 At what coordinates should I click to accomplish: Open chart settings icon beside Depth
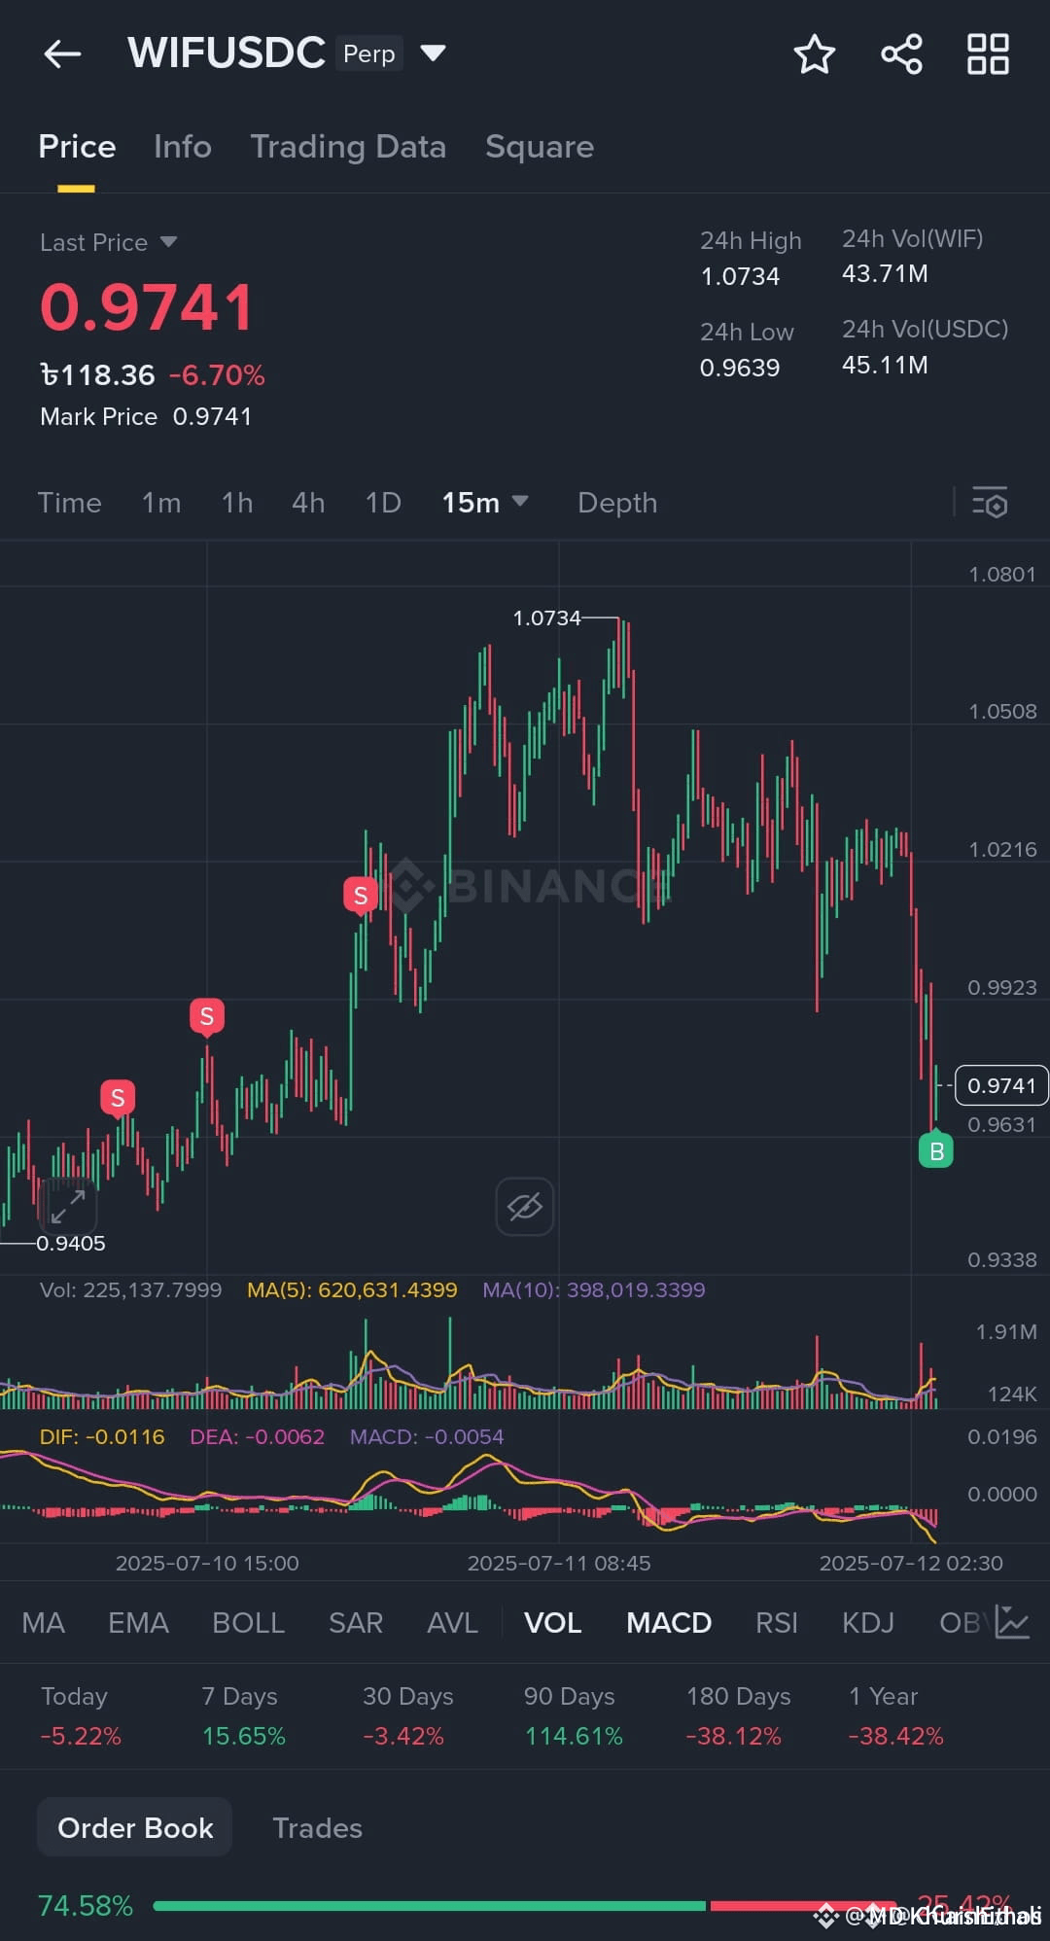[990, 503]
